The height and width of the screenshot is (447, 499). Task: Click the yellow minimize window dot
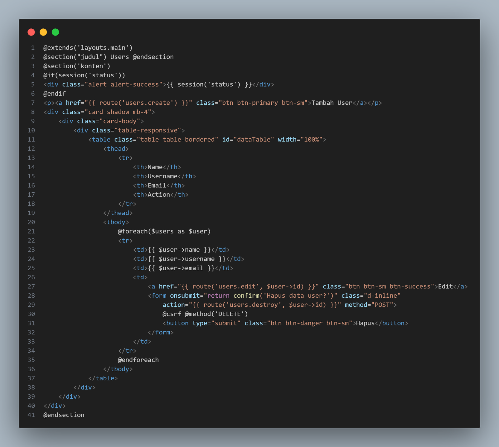click(43, 32)
